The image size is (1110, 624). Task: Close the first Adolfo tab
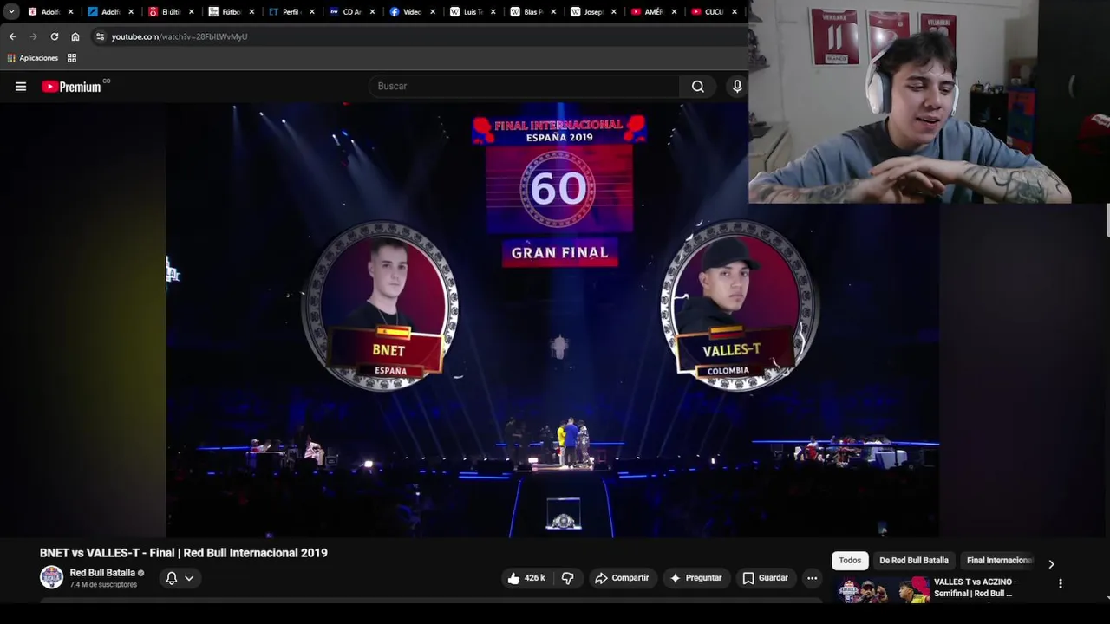pos(71,12)
